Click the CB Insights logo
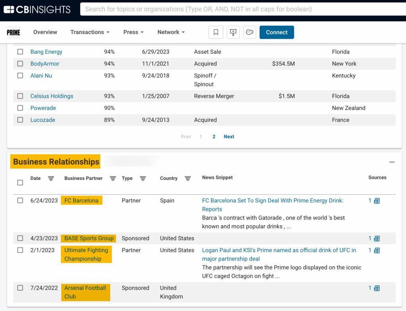This screenshot has width=406, height=311. 37,9
